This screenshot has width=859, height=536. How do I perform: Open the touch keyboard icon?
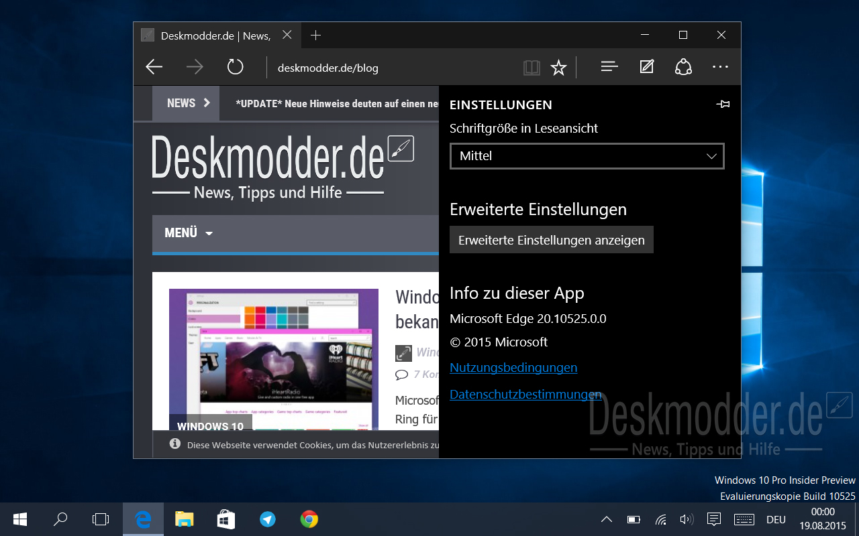point(744,519)
